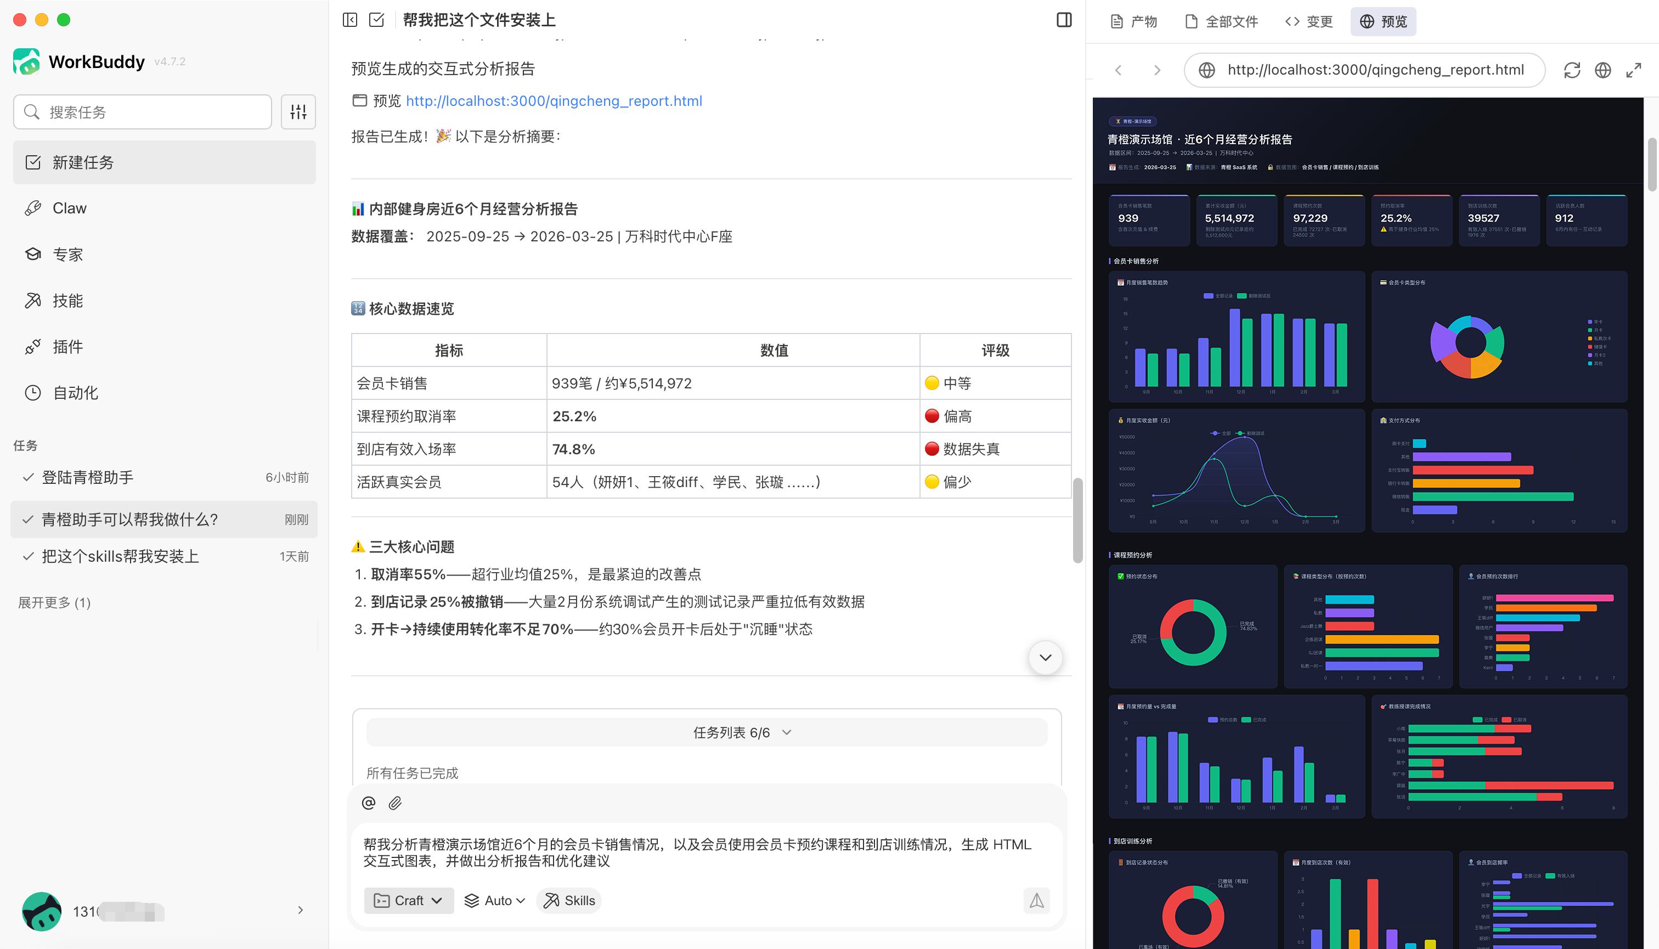Switch to the 全部文件 tab
Image resolution: width=1659 pixels, height=949 pixels.
pos(1221,21)
